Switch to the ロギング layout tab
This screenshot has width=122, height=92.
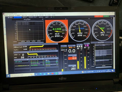click(x=25, y=17)
